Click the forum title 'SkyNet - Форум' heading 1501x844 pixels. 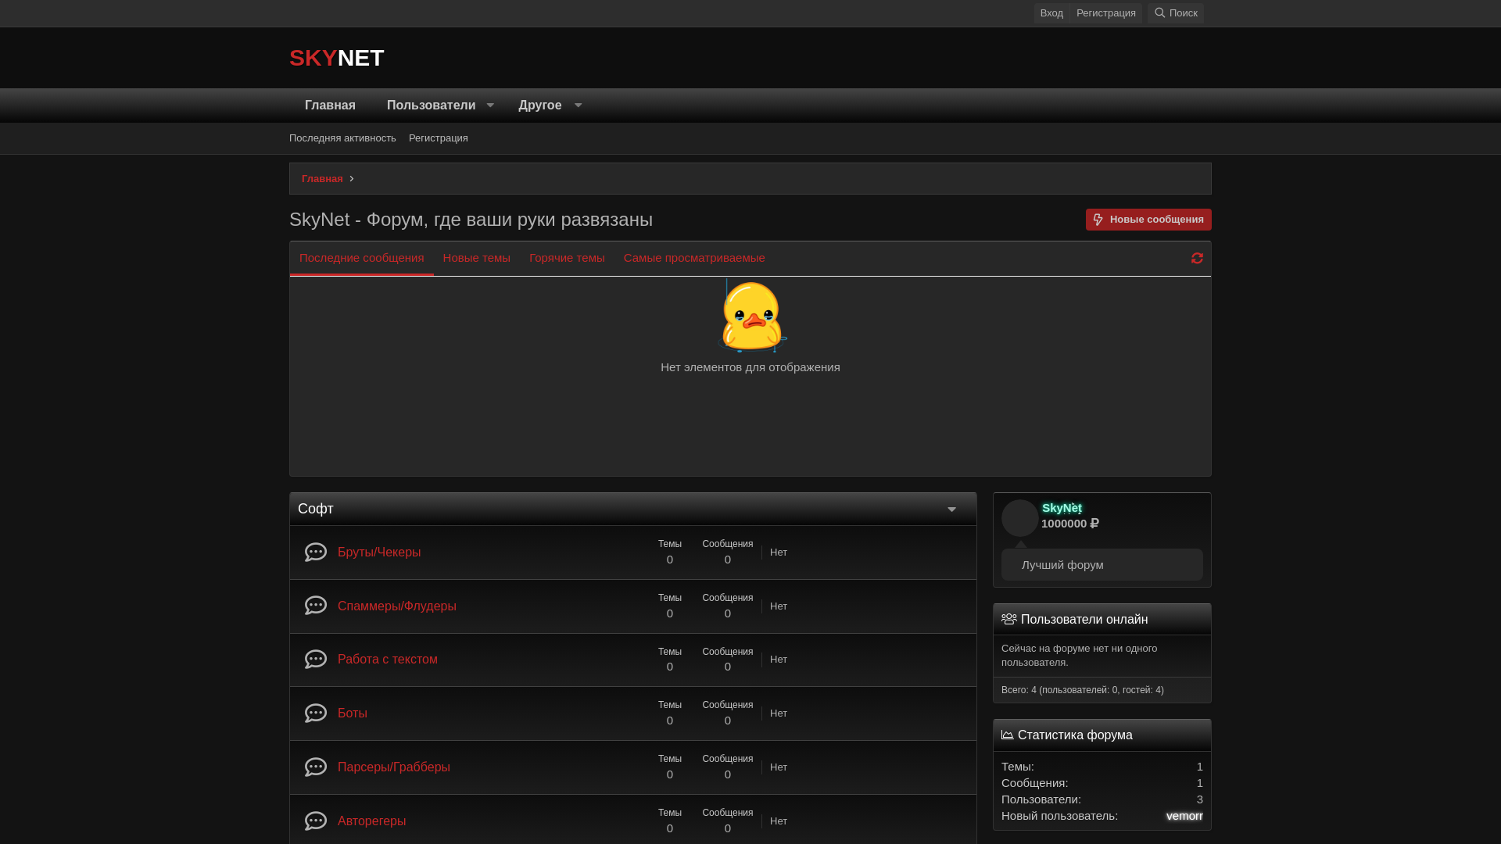[x=471, y=220]
